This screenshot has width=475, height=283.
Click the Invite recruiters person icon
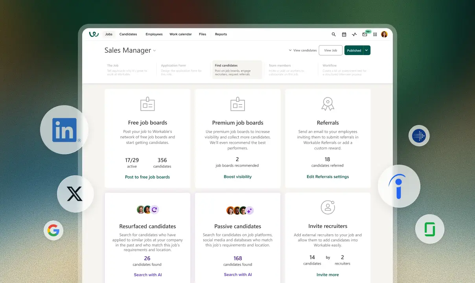click(x=328, y=207)
